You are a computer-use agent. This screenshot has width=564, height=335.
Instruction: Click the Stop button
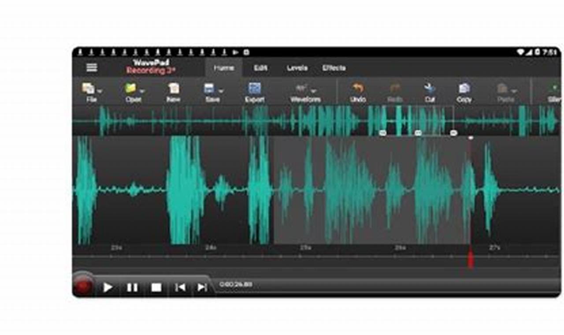156,287
